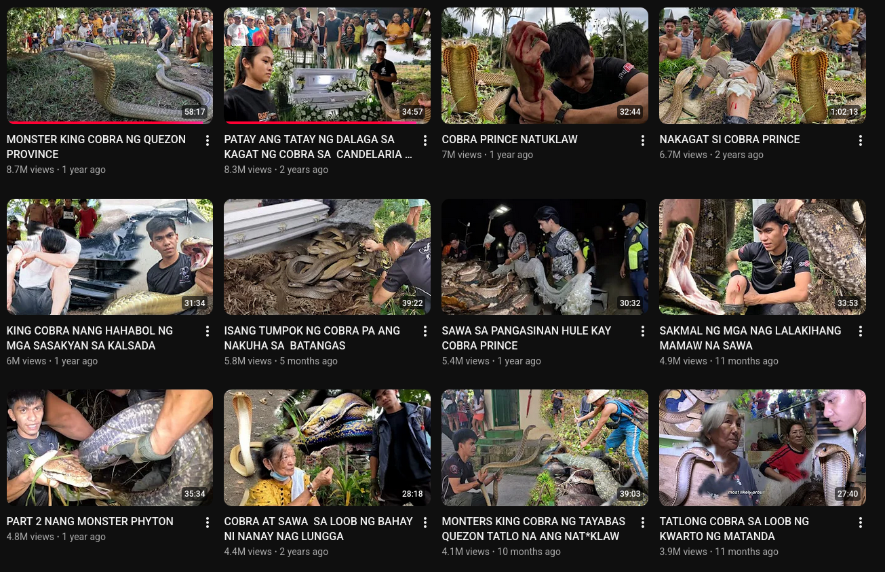
Task: Click the '3.9M views · 11 months ago' text
Action: point(719,552)
